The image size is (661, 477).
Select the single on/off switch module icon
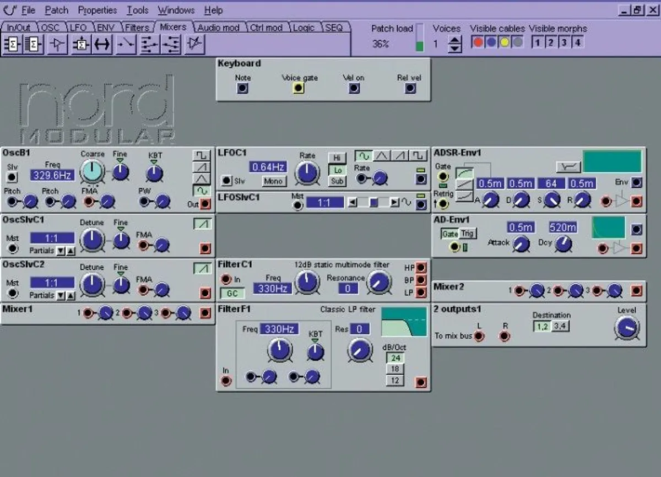(x=126, y=44)
